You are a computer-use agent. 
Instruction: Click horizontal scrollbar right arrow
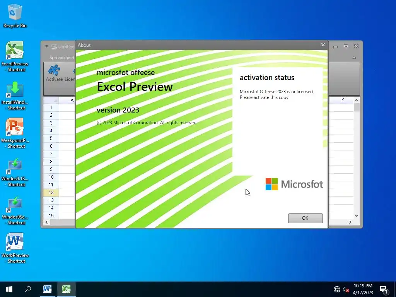coord(350,222)
